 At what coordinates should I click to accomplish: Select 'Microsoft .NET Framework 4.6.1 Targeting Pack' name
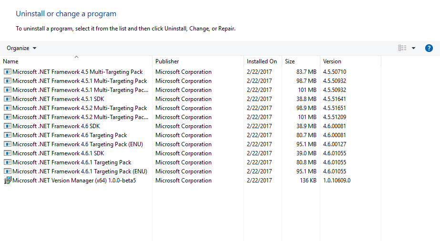pyautogui.click(x=72, y=162)
